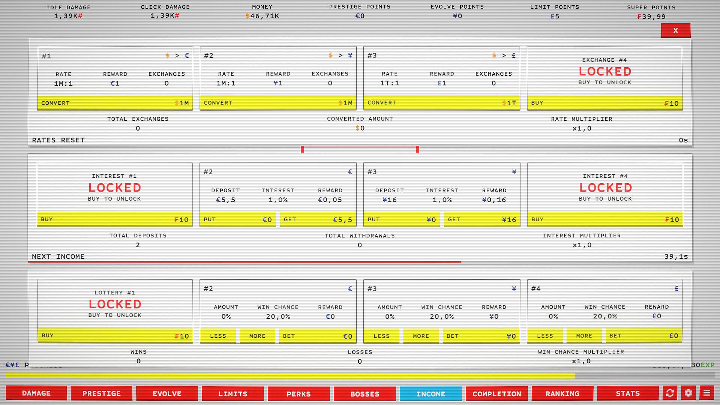
Task: Convert dollars to pounds in exchange #3
Action: pos(441,103)
